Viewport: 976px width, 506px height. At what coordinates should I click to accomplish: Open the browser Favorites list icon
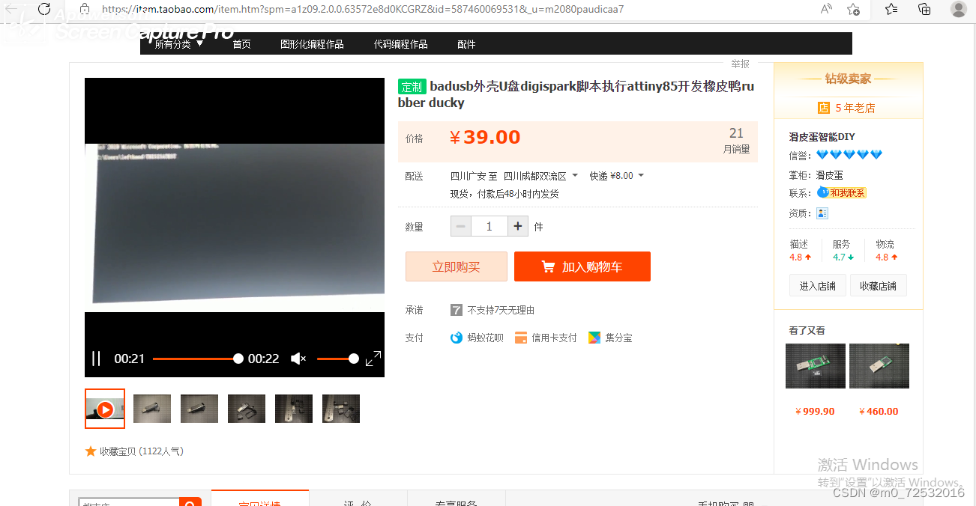pyautogui.click(x=891, y=9)
